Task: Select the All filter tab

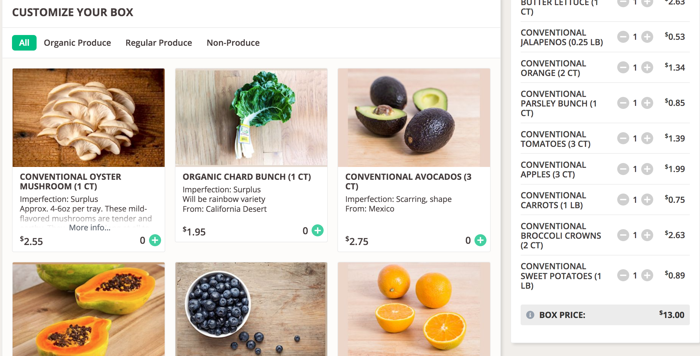Action: coord(24,43)
